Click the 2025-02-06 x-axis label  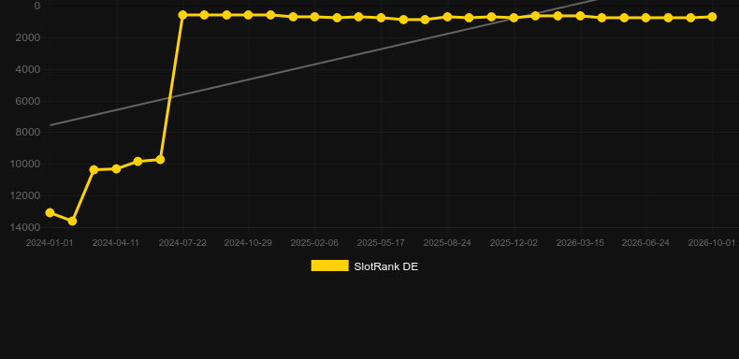click(314, 243)
